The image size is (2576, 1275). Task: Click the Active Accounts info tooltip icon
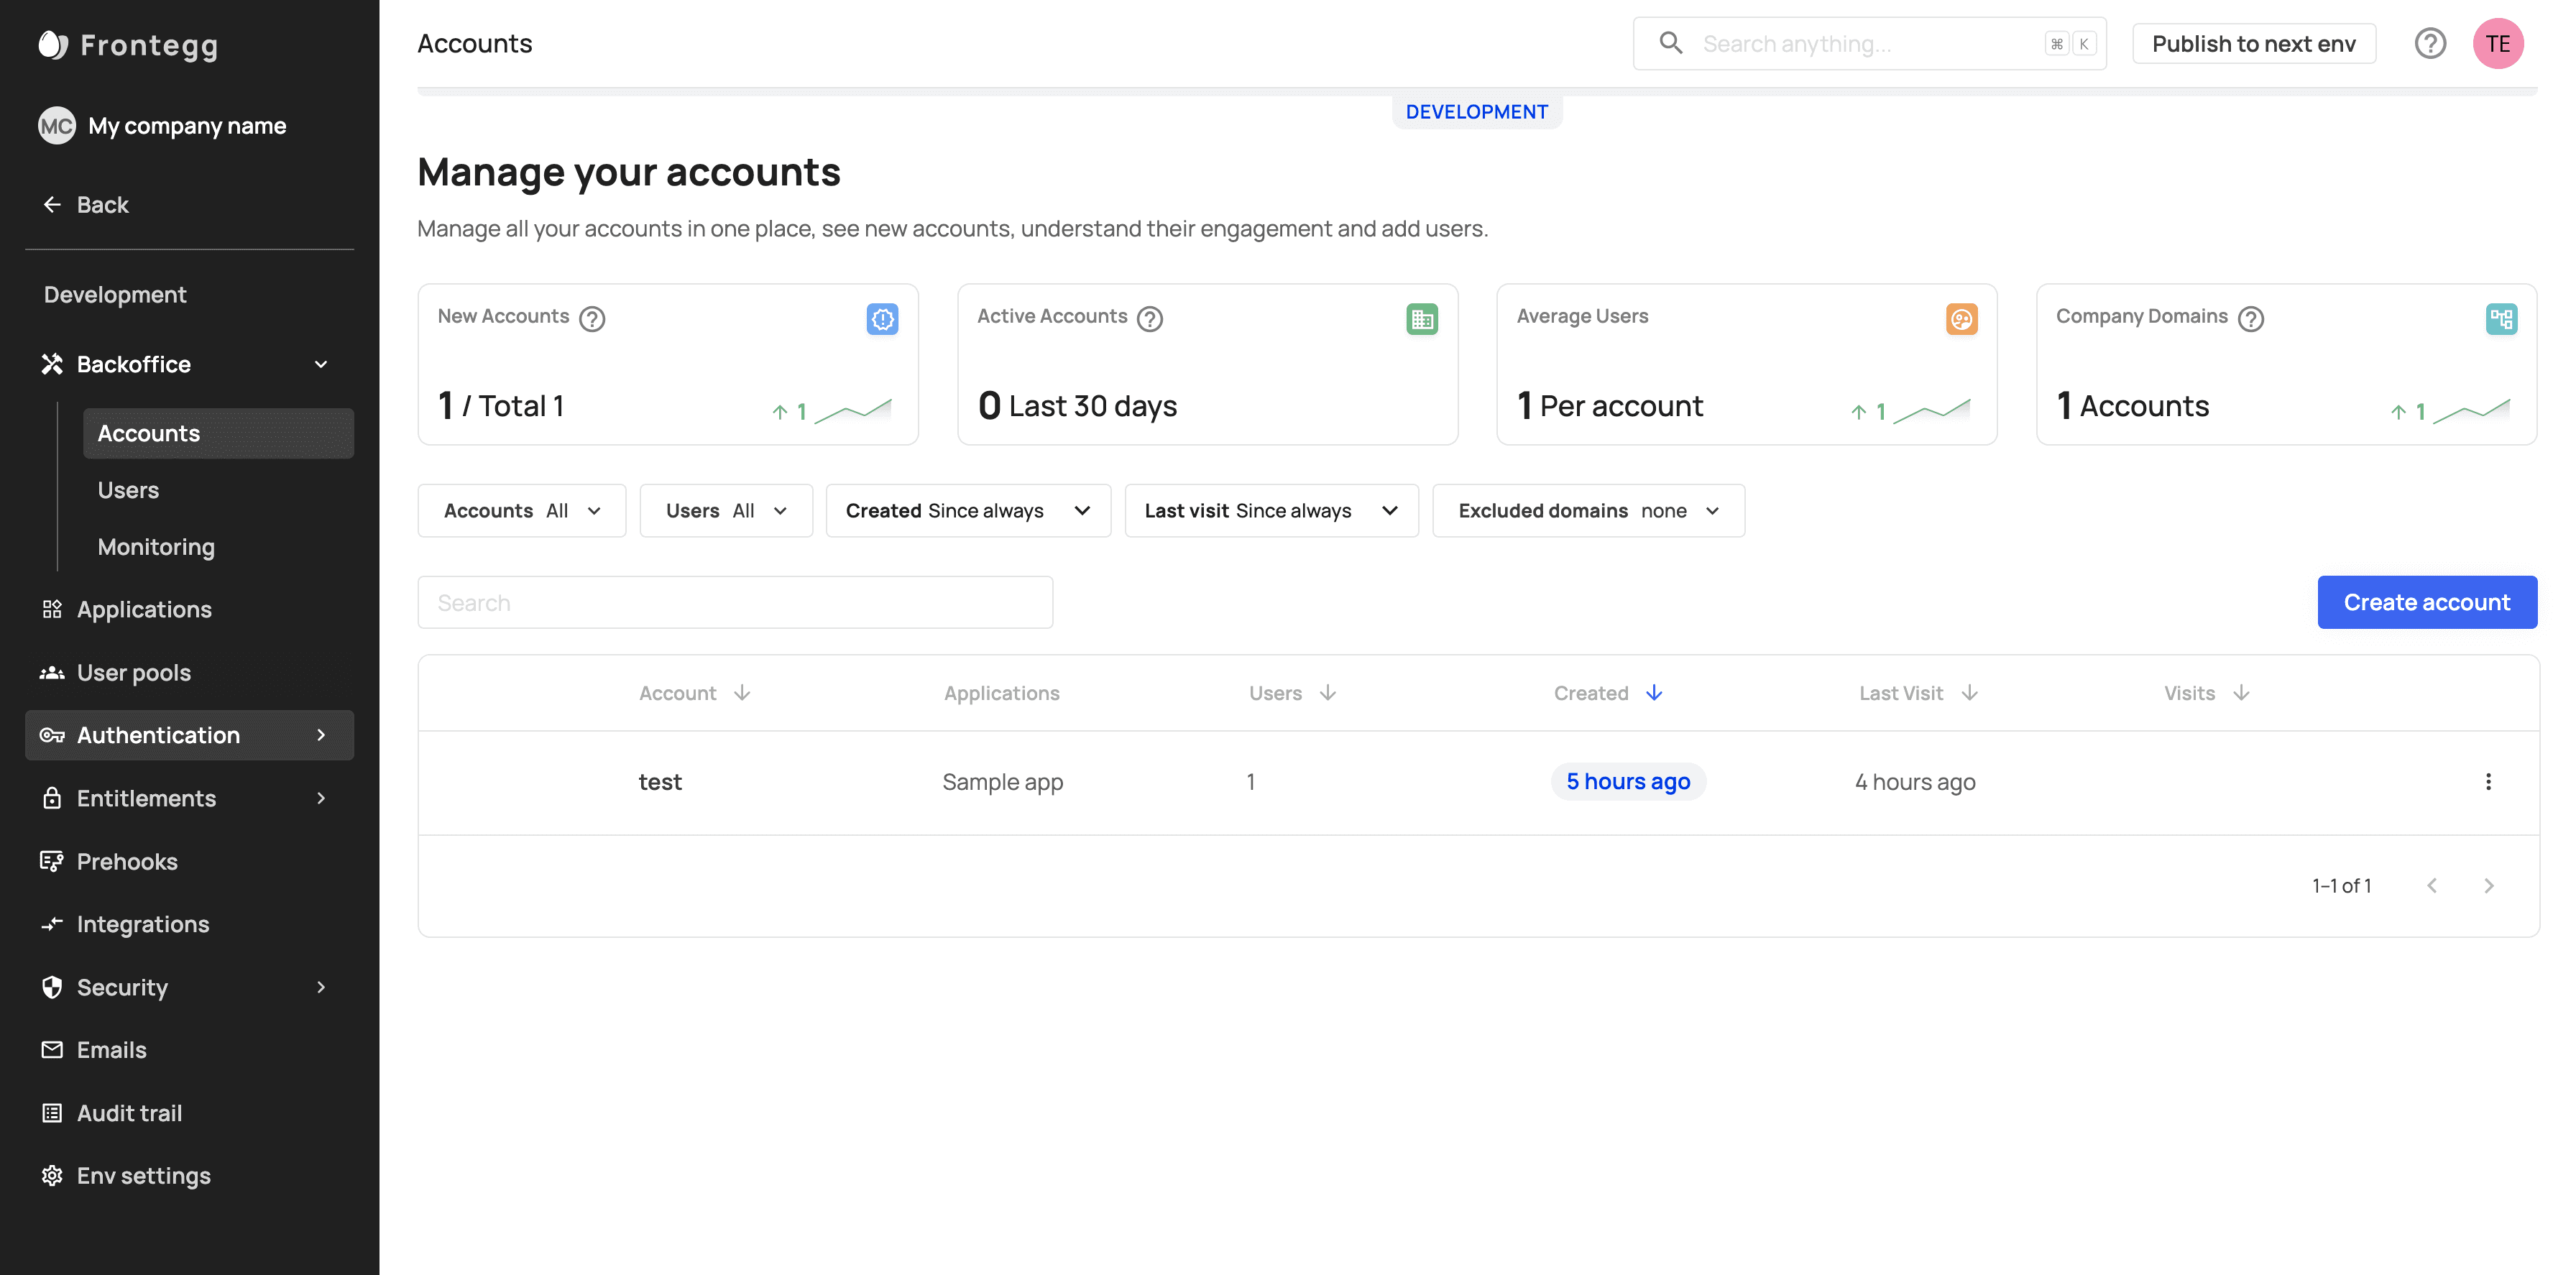[1150, 318]
